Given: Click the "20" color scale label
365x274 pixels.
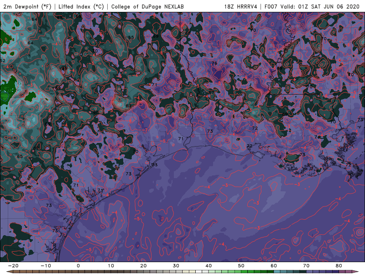Looking at the screenshot, I should tap(143, 266).
